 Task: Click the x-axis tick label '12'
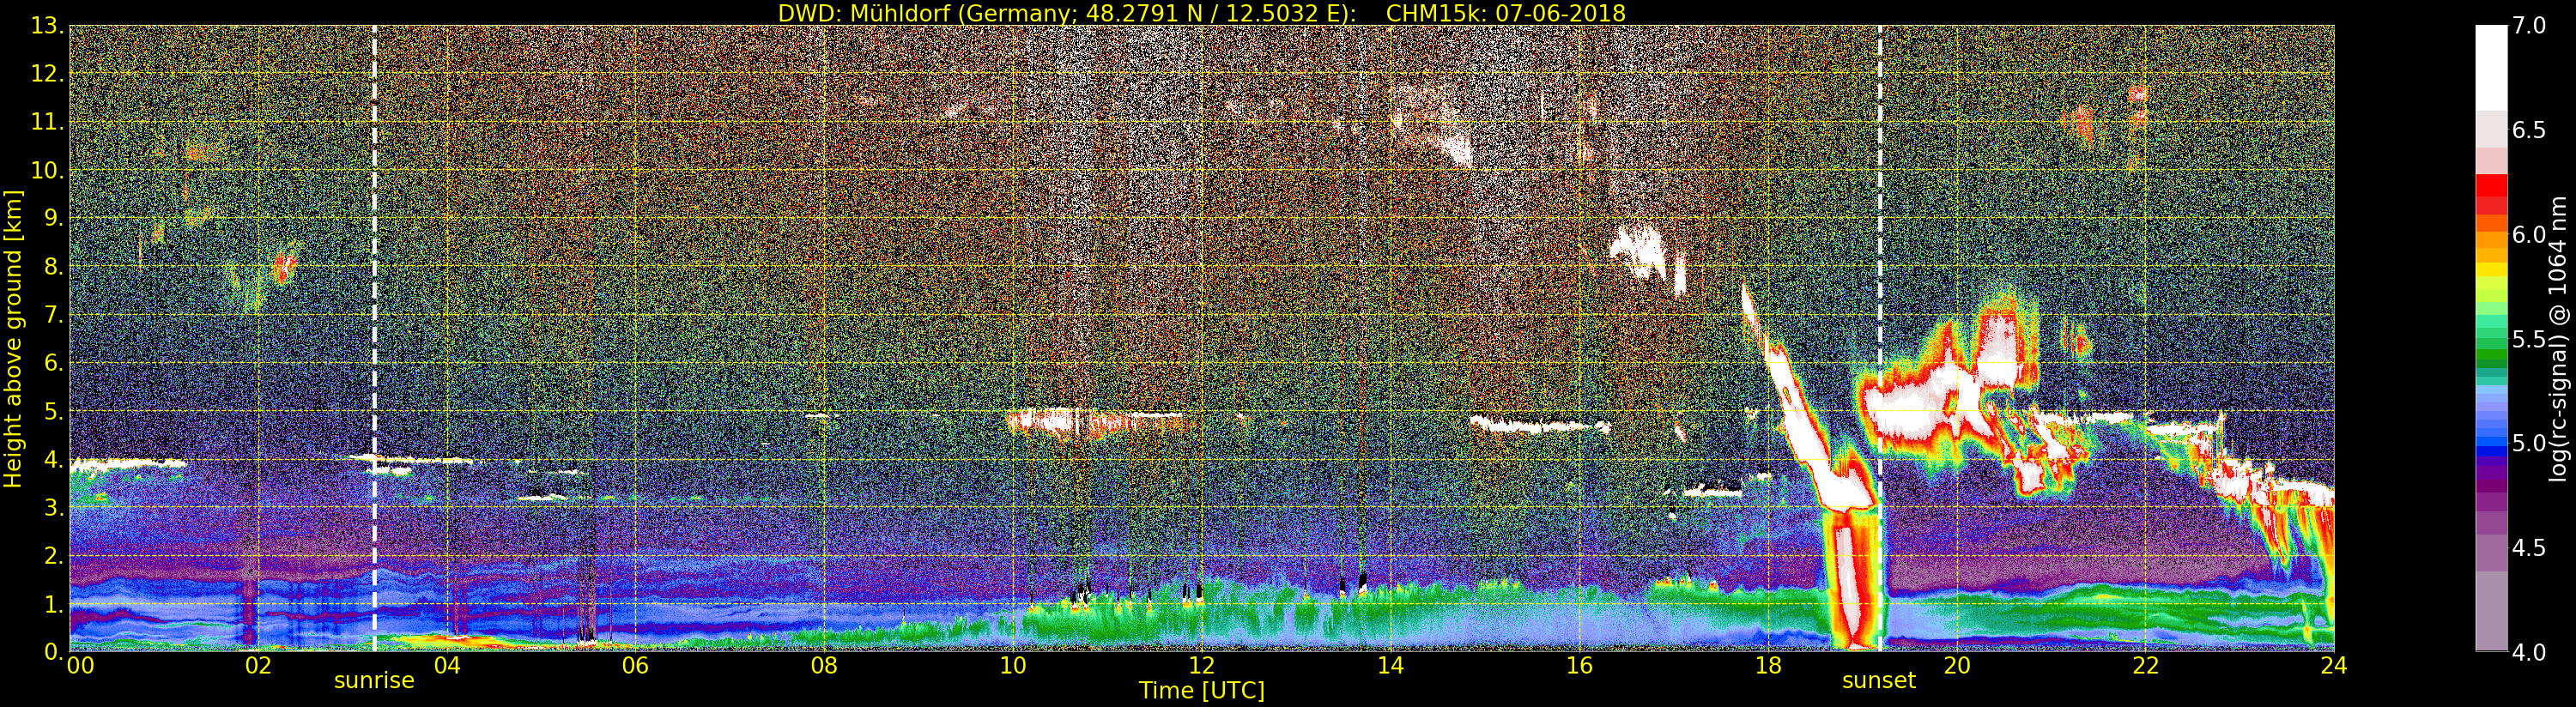[x=1202, y=666]
